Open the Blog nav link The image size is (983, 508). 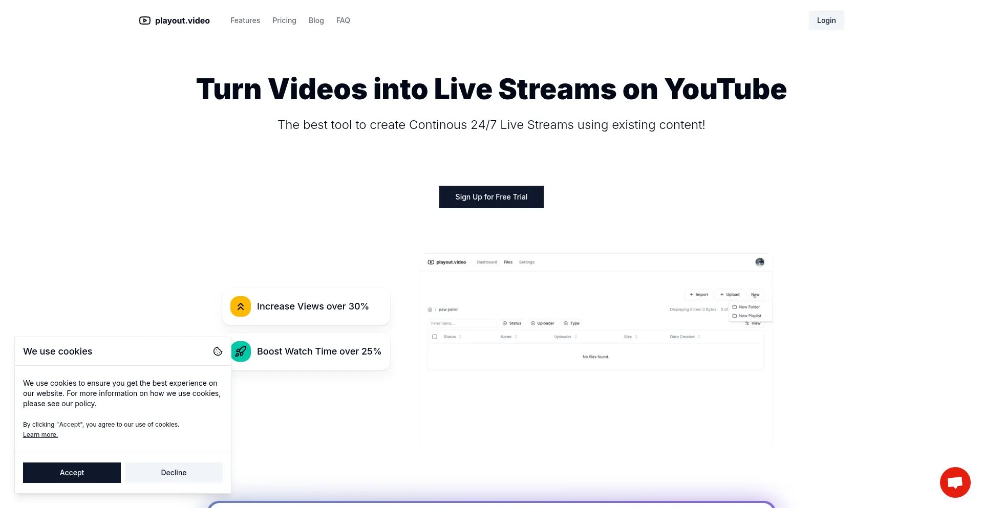pyautogui.click(x=316, y=20)
